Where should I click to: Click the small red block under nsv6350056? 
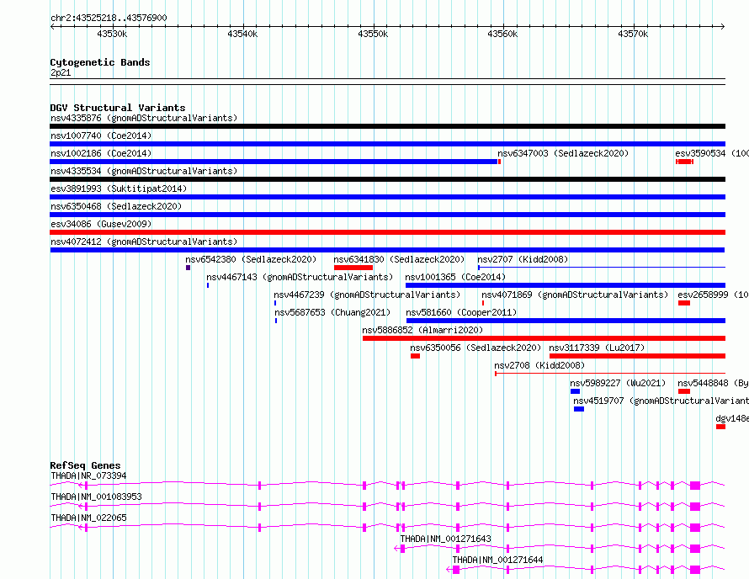click(x=415, y=356)
